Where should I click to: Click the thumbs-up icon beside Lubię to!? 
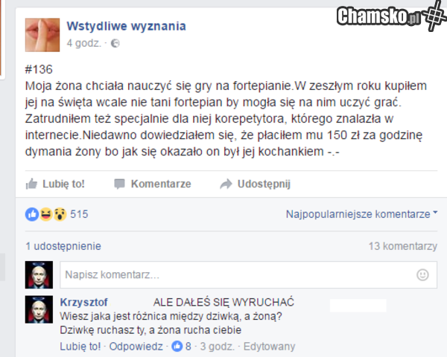coord(31,184)
